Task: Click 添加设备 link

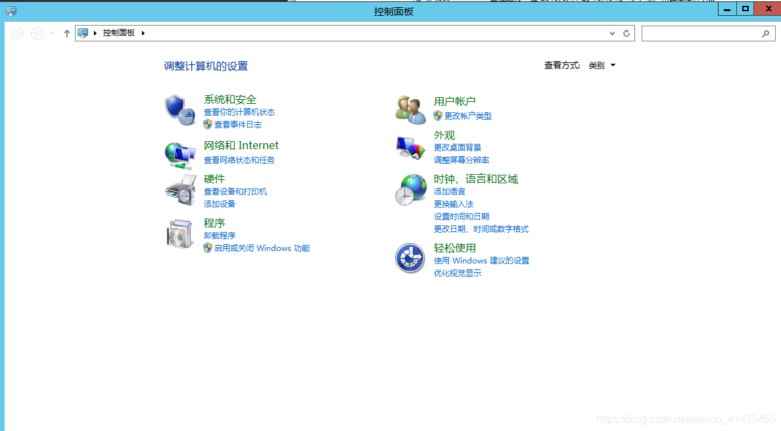Action: [x=220, y=204]
